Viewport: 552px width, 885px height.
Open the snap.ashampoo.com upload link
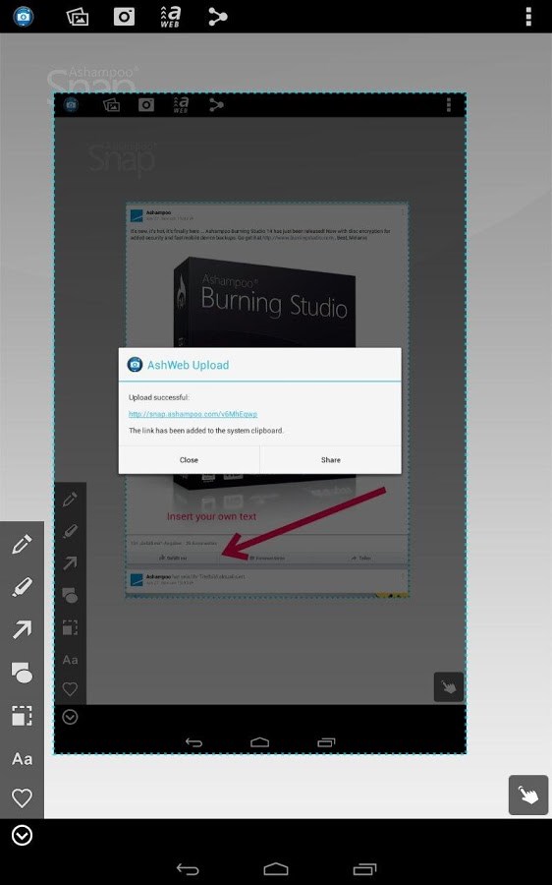(193, 414)
